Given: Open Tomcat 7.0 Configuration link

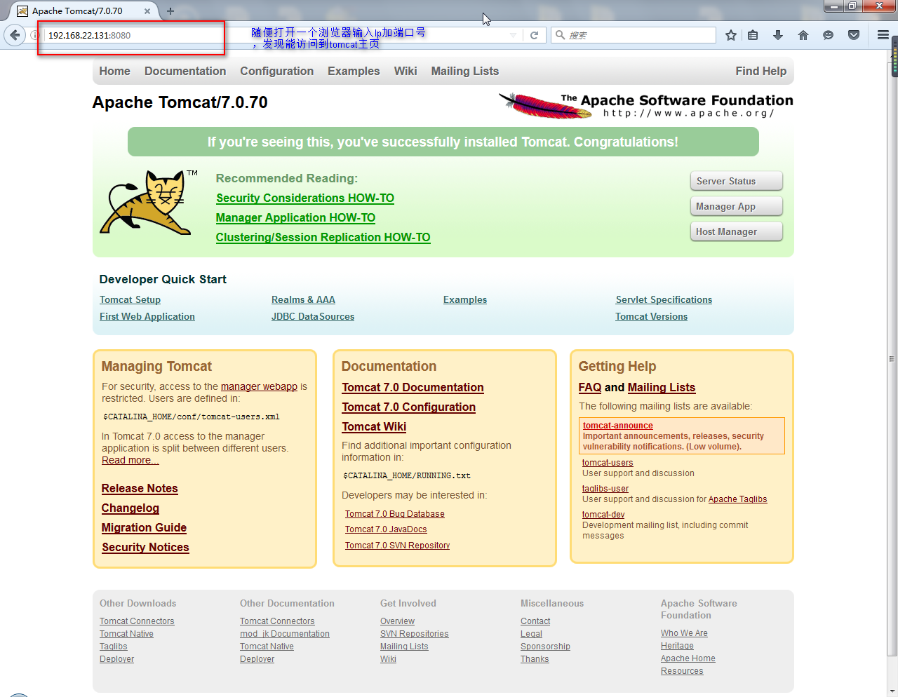Looking at the screenshot, I should coord(408,407).
